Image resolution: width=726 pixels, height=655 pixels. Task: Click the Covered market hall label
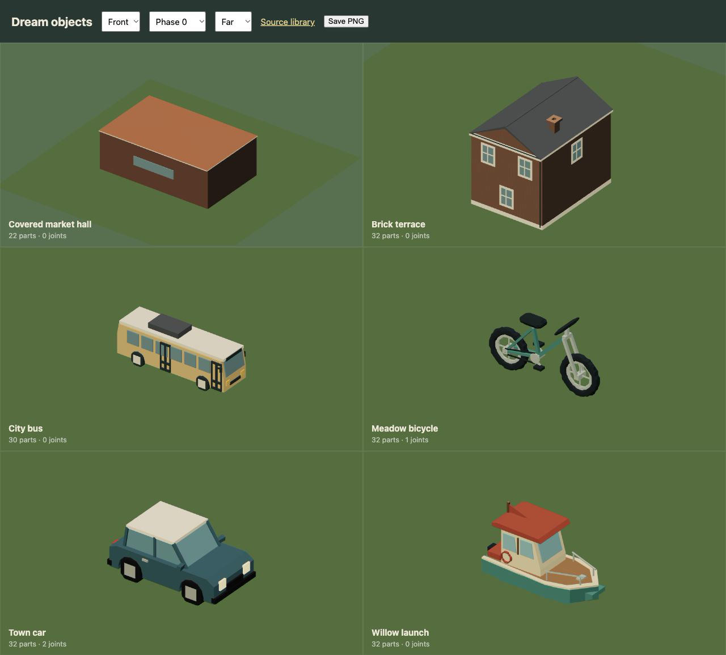click(50, 224)
